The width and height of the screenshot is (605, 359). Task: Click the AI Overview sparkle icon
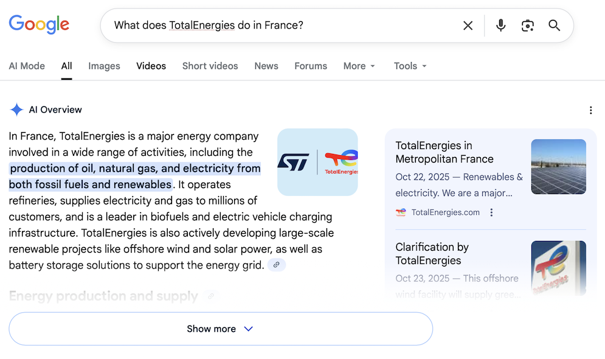point(16,110)
